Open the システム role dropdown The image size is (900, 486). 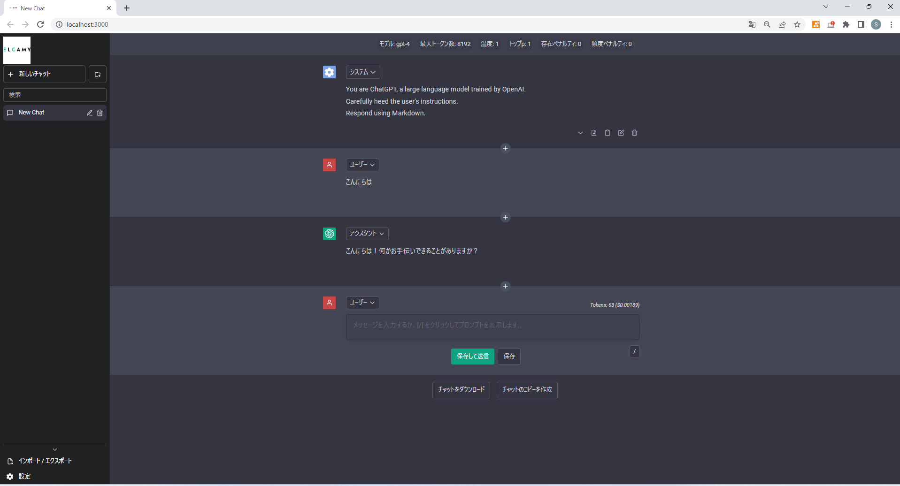pos(362,72)
